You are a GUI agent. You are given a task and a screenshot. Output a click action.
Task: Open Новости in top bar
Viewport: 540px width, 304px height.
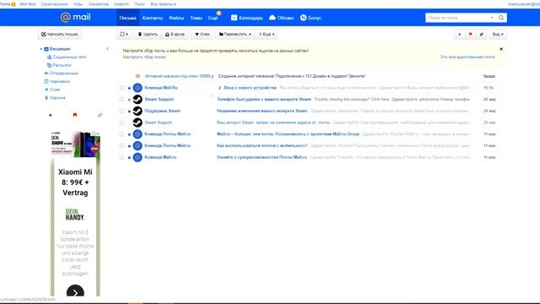pyautogui.click(x=121, y=4)
